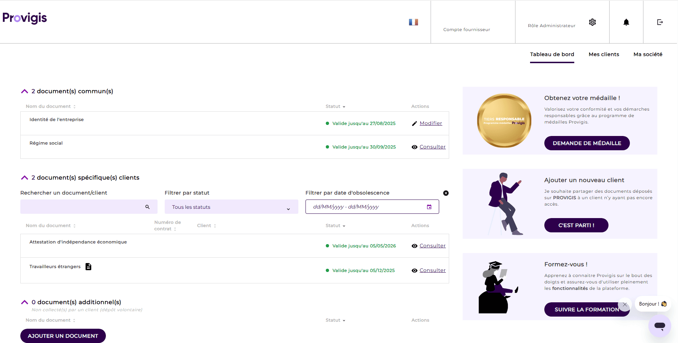
Task: Click the Travailleurs étrangers document name
Action: [x=55, y=267]
